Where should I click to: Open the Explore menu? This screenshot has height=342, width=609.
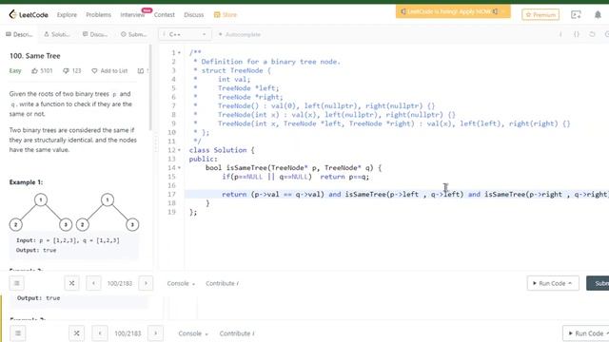tap(67, 15)
